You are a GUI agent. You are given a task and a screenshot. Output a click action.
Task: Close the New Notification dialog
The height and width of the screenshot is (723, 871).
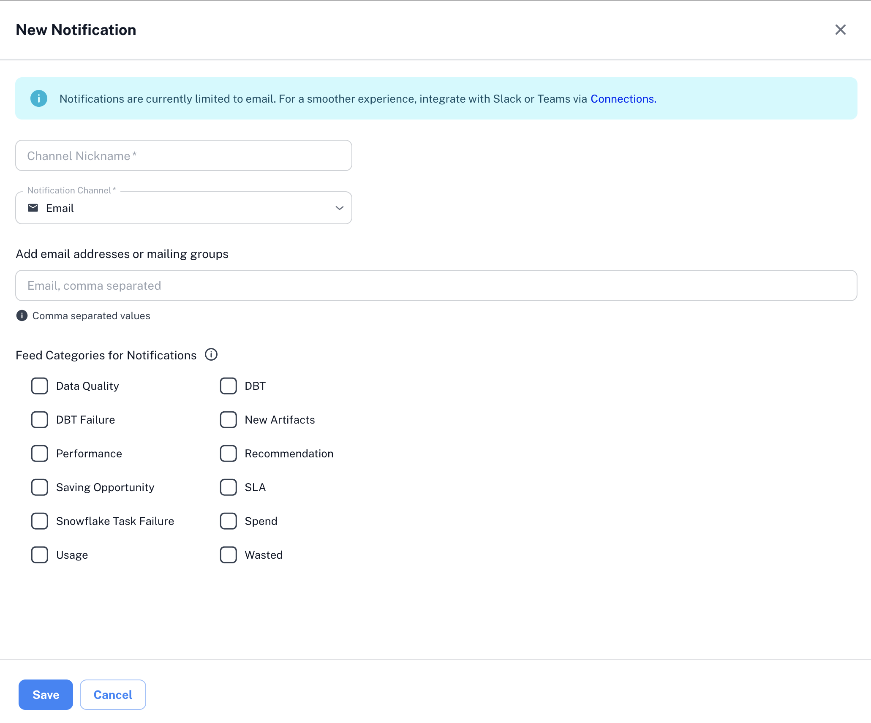pyautogui.click(x=840, y=30)
